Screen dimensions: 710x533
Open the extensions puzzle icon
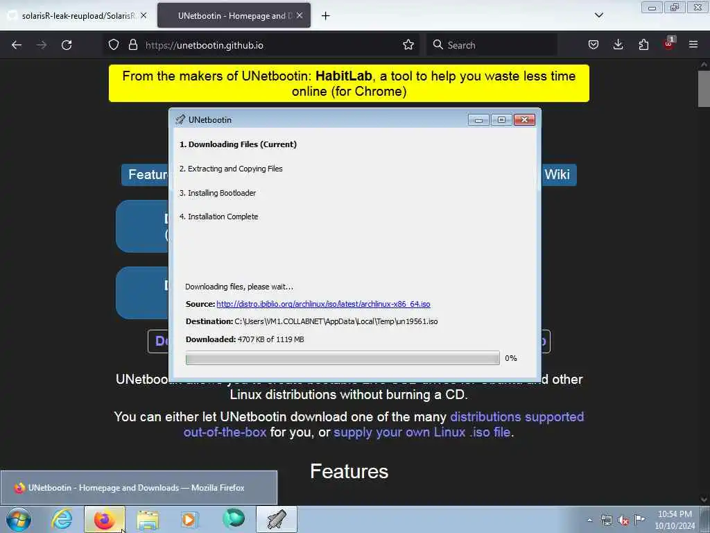pyautogui.click(x=643, y=45)
